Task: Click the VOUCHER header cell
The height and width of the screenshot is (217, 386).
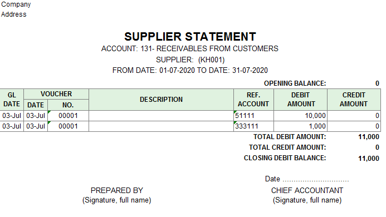Action: (x=56, y=94)
